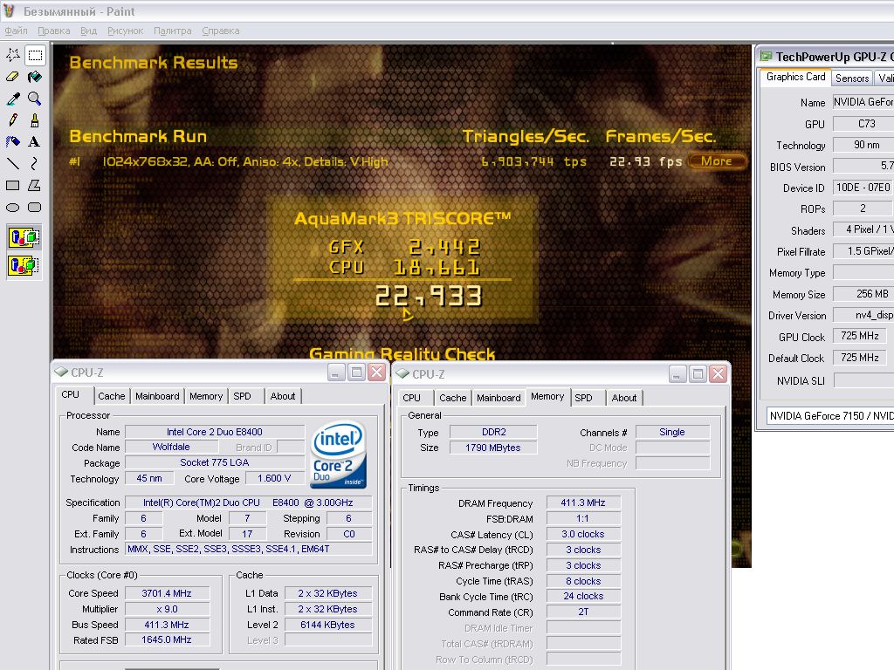Select Memory tab in right CPU-Z window
The width and height of the screenshot is (894, 670).
click(x=547, y=397)
